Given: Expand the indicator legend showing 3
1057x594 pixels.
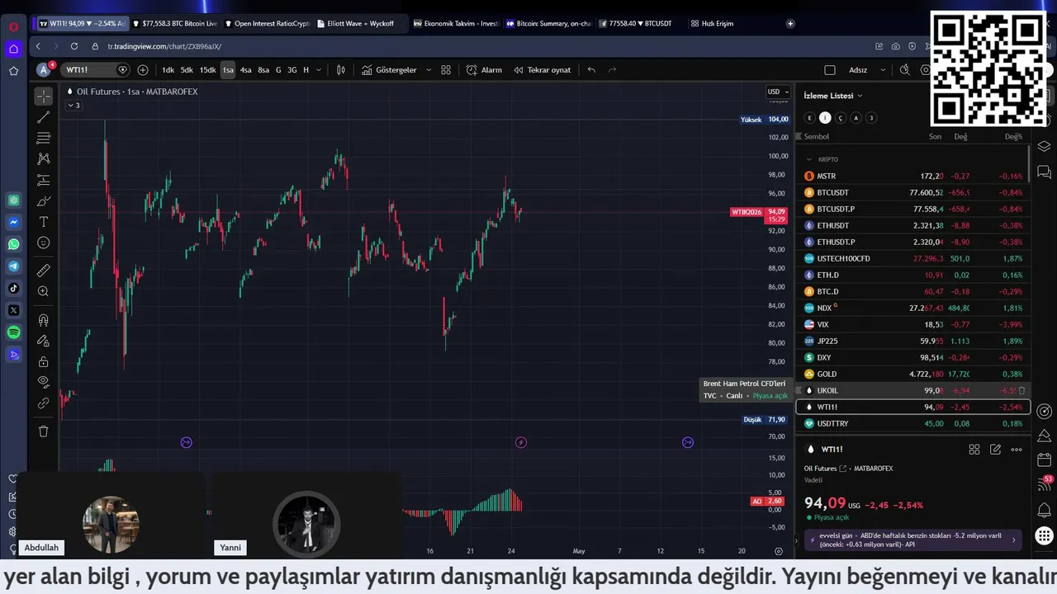Looking at the screenshot, I should [x=74, y=105].
